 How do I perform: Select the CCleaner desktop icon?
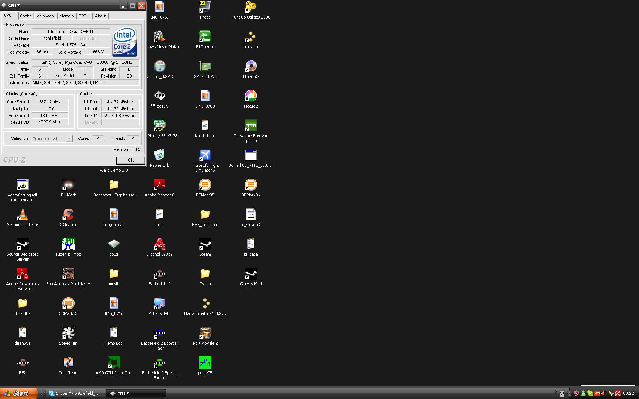click(x=68, y=218)
